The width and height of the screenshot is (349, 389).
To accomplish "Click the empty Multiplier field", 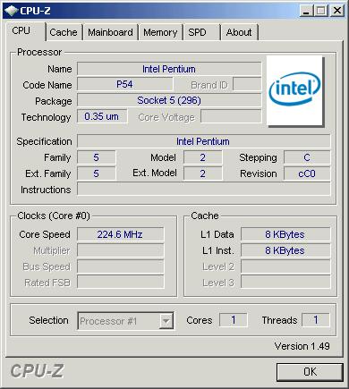I will [120, 250].
